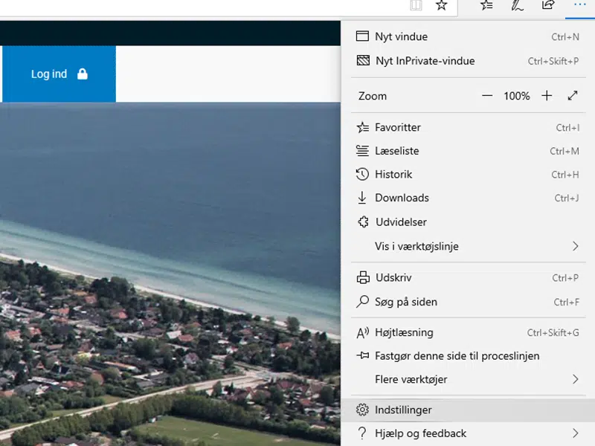Choose Udvidelser in the menu
This screenshot has width=595, height=446.
[400, 222]
